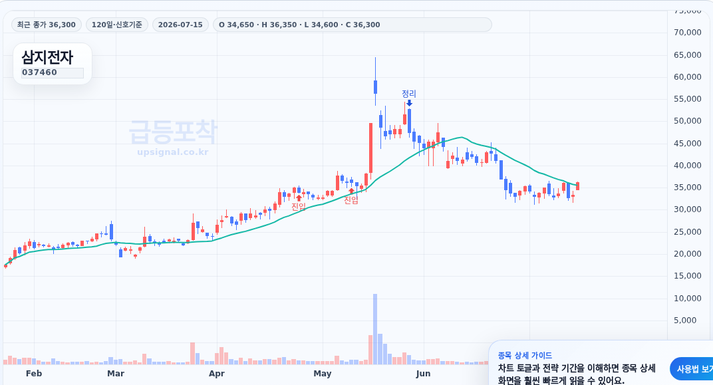This screenshot has width=713, height=385.
Task: Click the tallest volume bar in May
Action: pos(375,329)
